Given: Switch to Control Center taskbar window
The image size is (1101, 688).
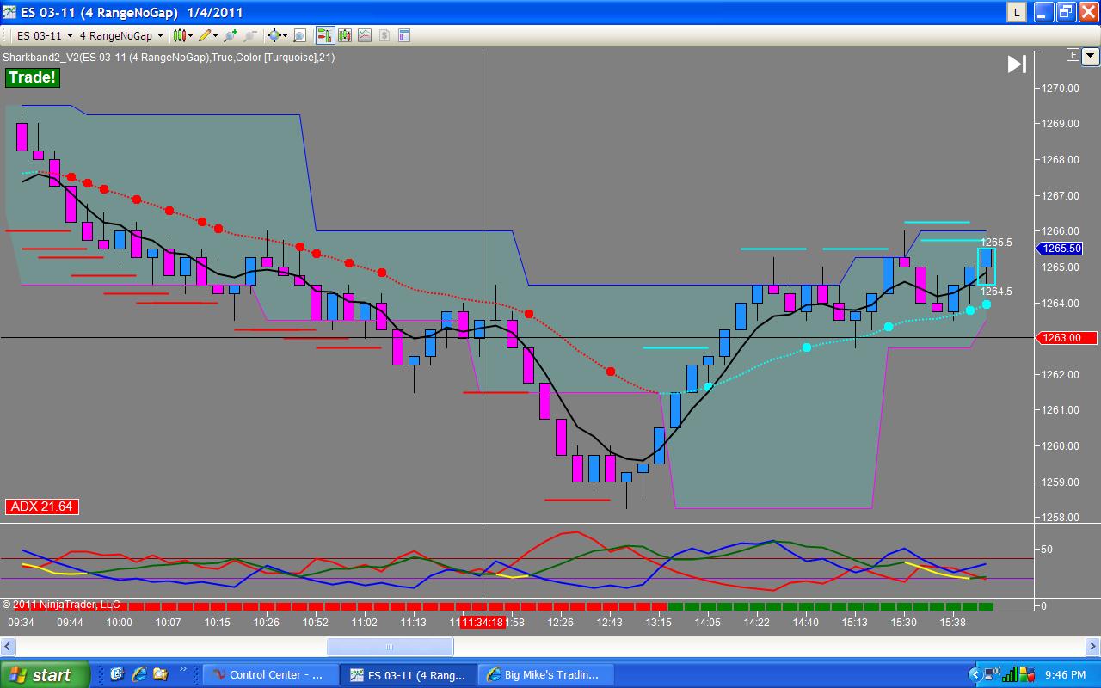Looking at the screenshot, I should click(x=269, y=675).
